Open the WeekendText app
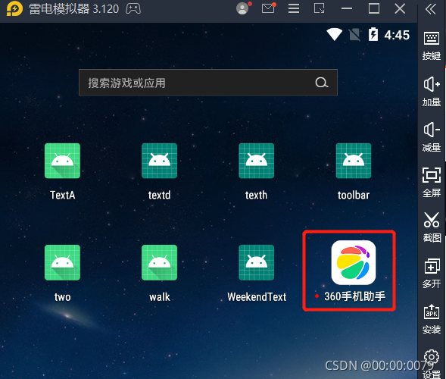The width and height of the screenshot is (446, 379). coord(256,262)
